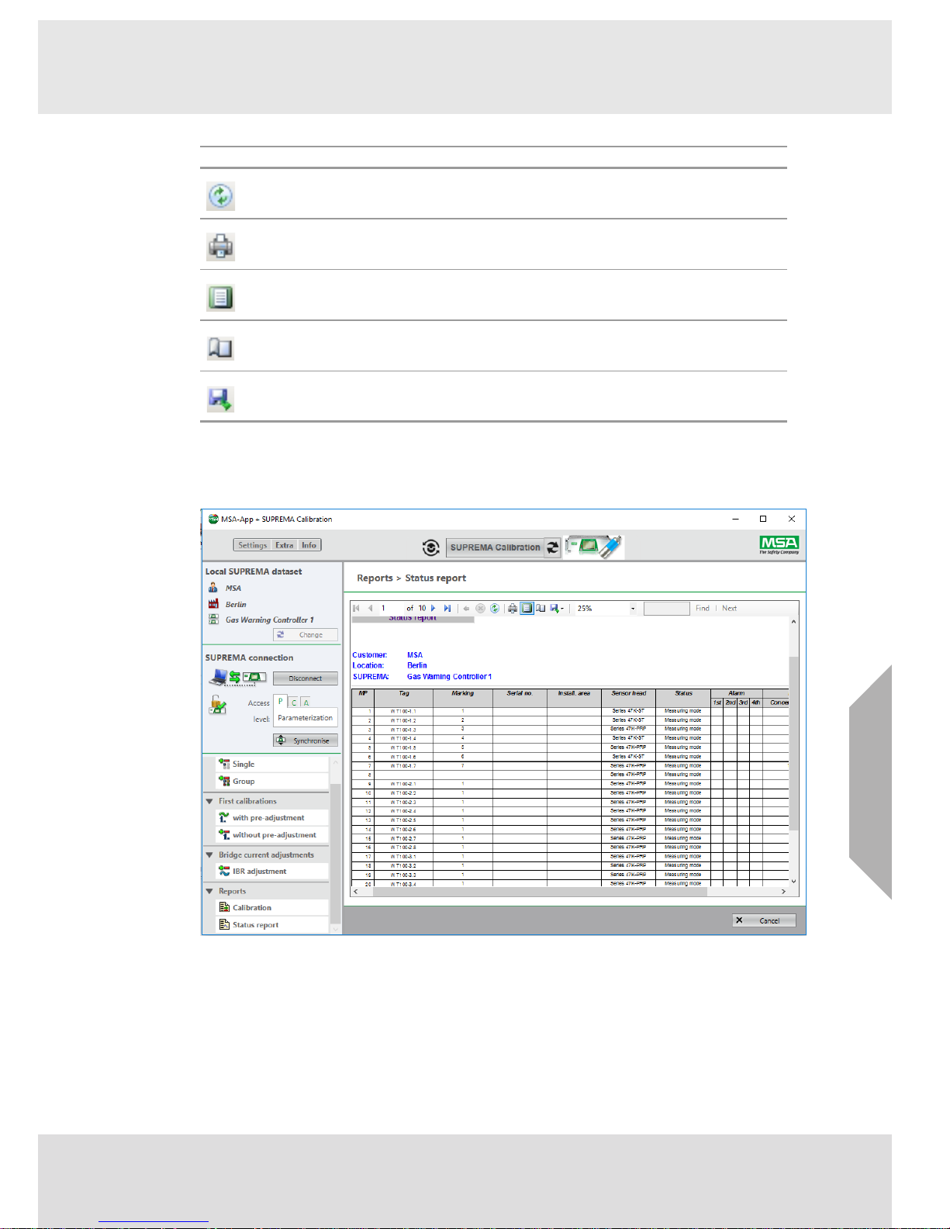Open the Extra menu
Viewport: 950px width, 1229px height.
[x=285, y=545]
